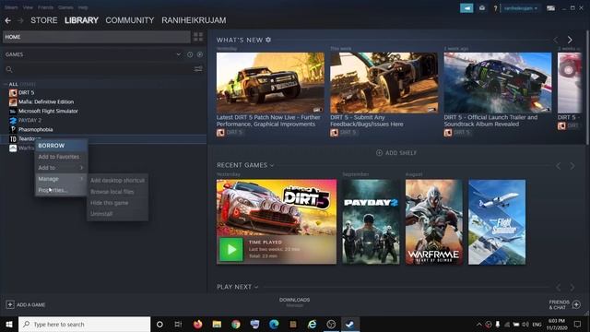Choose Properties in context menu
This screenshot has height=332, width=590.
pyautogui.click(x=62, y=190)
